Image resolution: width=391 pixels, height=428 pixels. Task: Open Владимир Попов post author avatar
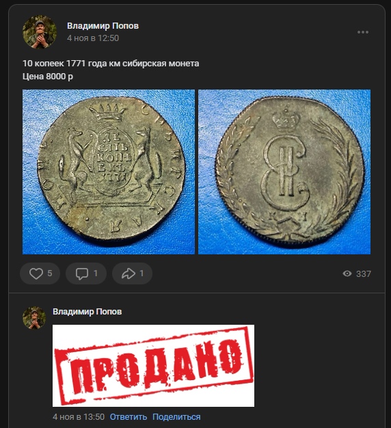[x=40, y=32]
